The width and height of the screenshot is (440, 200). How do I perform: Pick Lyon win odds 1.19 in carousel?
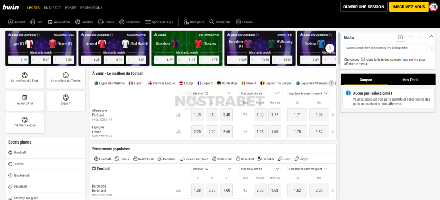point(18,60)
